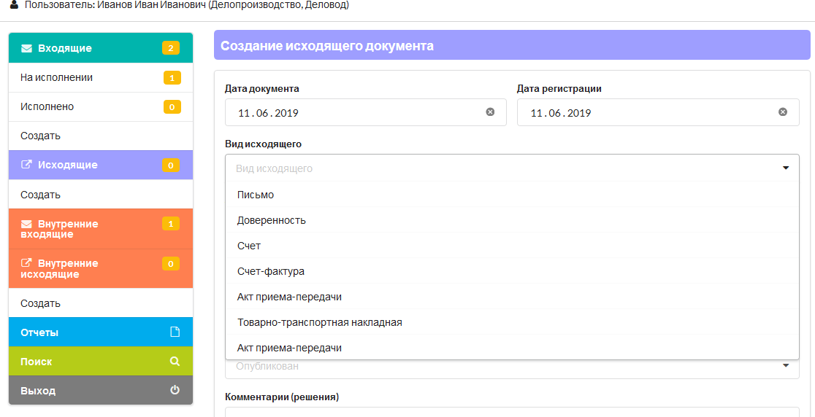
Task: Click the document icon next to Отчеты
Action: tap(175, 332)
